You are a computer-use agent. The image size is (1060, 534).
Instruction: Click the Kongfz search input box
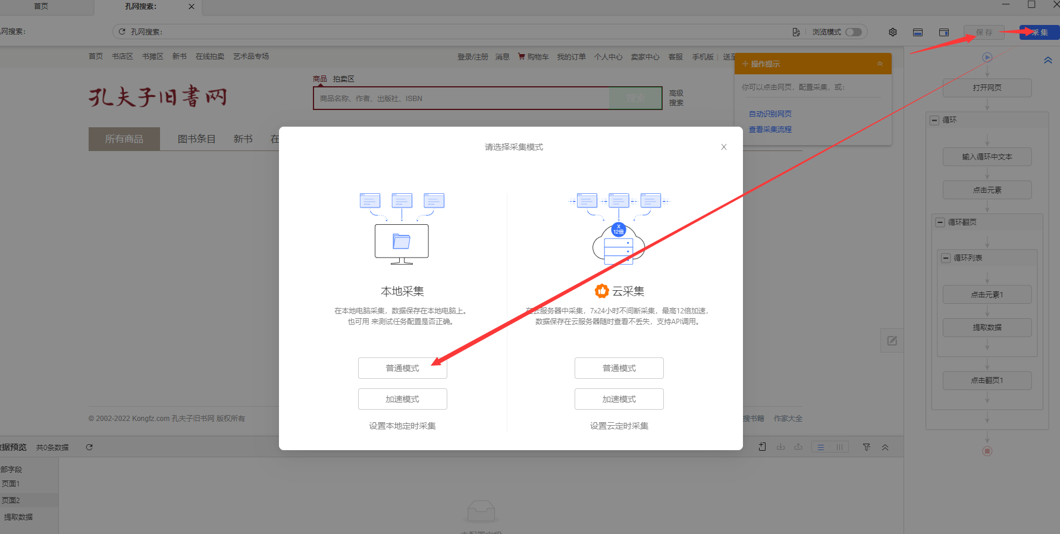point(461,99)
